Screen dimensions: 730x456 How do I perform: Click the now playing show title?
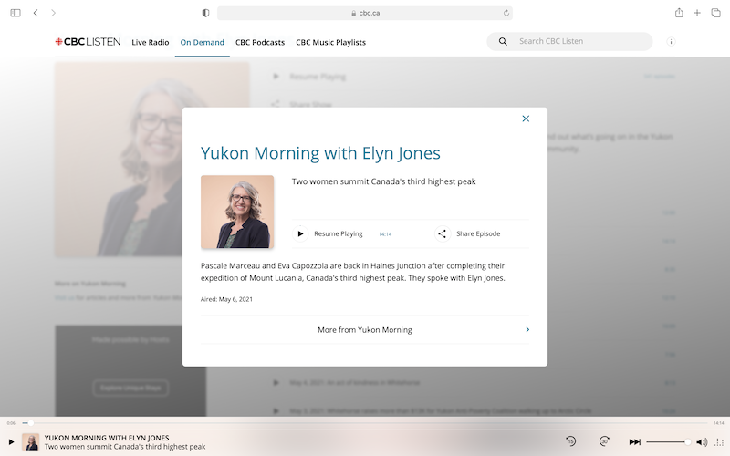(x=107, y=438)
